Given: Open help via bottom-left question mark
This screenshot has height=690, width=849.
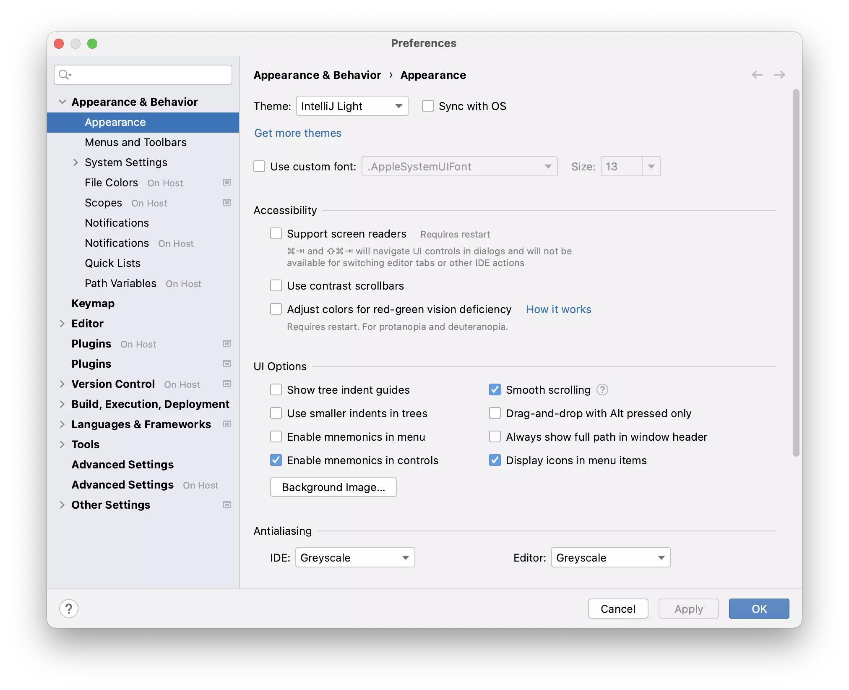Looking at the screenshot, I should click(69, 609).
